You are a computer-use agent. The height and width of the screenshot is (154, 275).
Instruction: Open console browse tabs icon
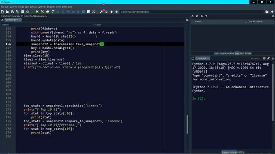click(x=193, y=58)
